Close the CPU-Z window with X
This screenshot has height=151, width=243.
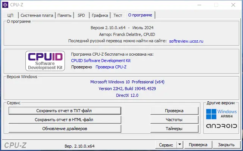233,5
